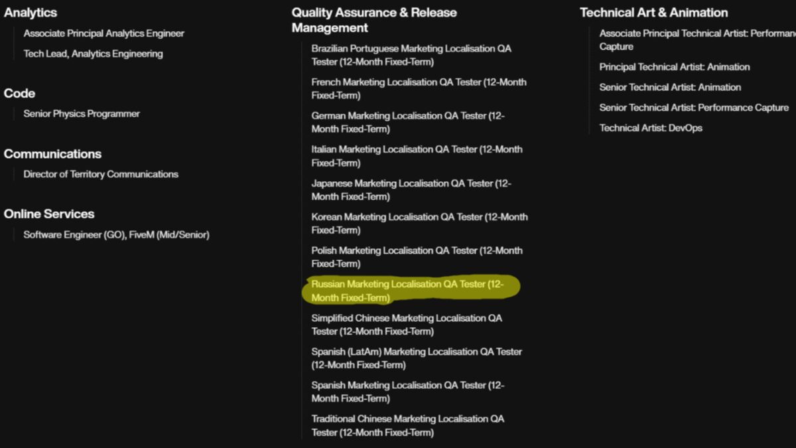Viewport: 796px width, 448px height.
Task: Select Simplified Chinese Marketing Localisation QA Tester
Action: 407,325
